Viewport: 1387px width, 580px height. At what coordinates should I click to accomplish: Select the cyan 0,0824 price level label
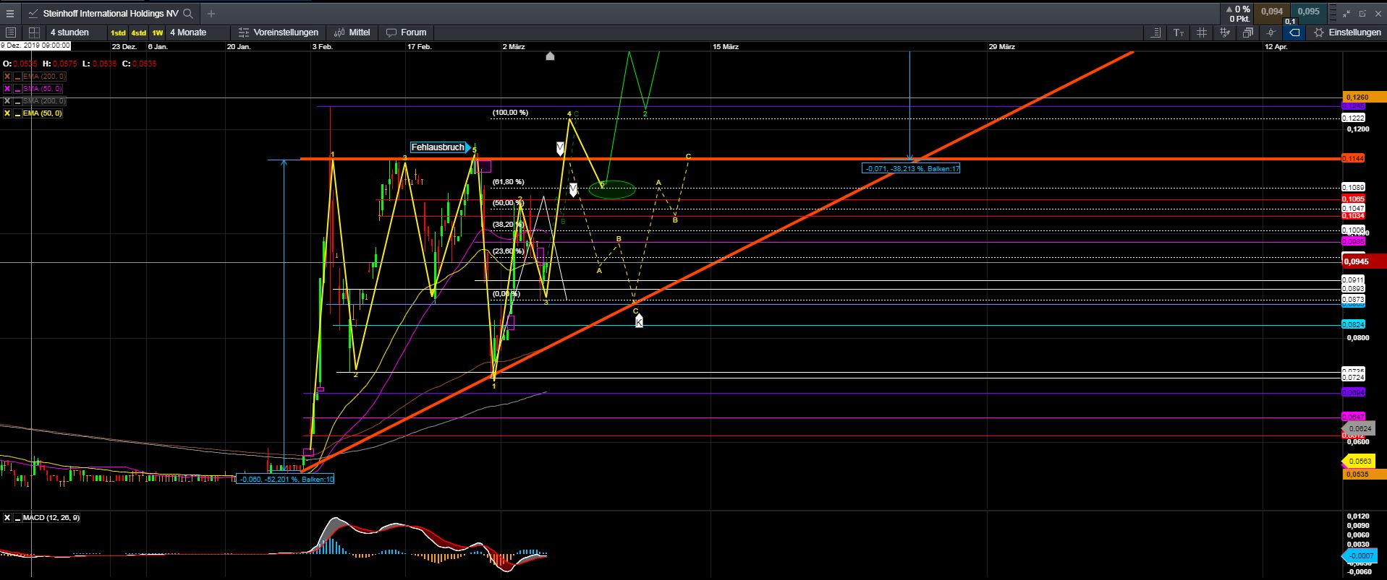(x=1353, y=325)
